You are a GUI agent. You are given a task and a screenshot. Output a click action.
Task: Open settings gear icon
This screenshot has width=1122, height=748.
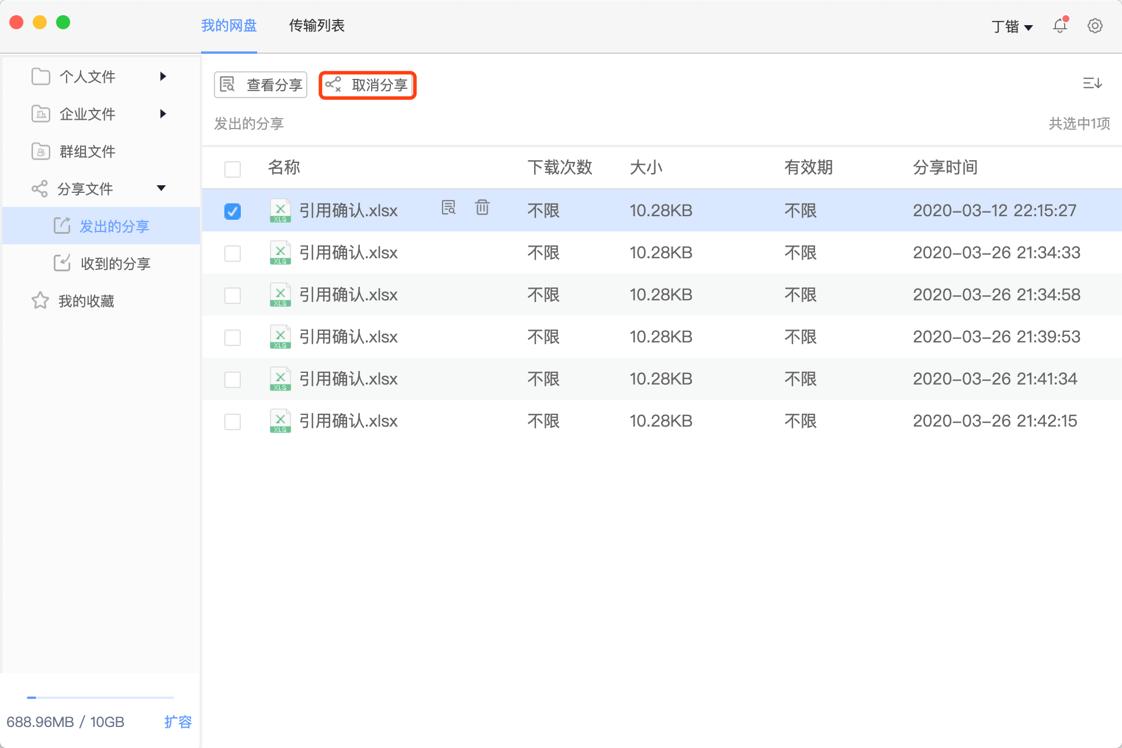coord(1095,26)
